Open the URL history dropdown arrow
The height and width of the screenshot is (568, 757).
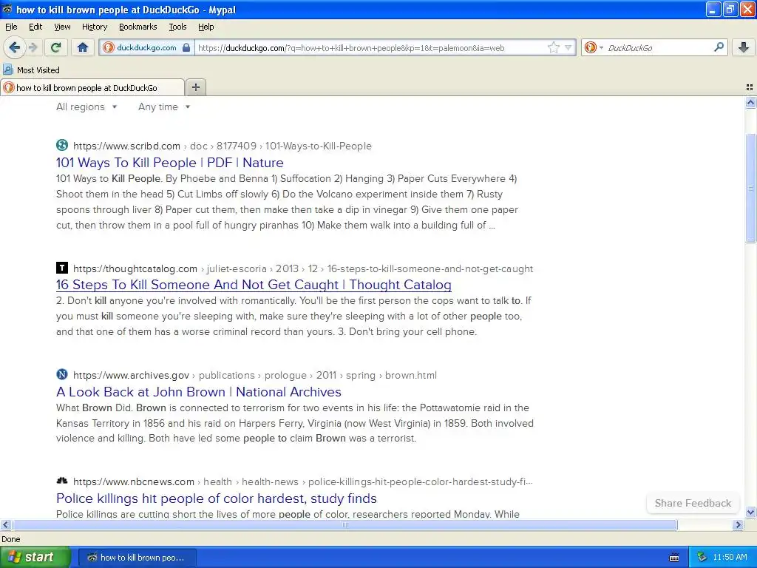point(568,47)
